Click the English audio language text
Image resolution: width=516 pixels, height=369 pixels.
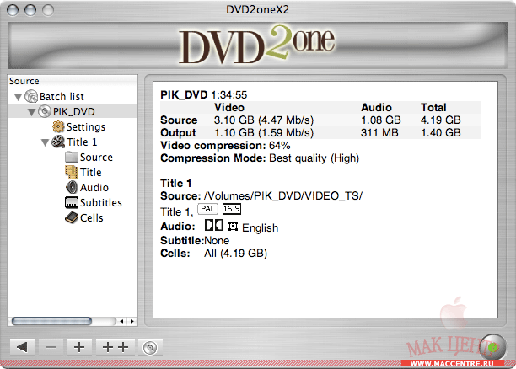point(261,227)
